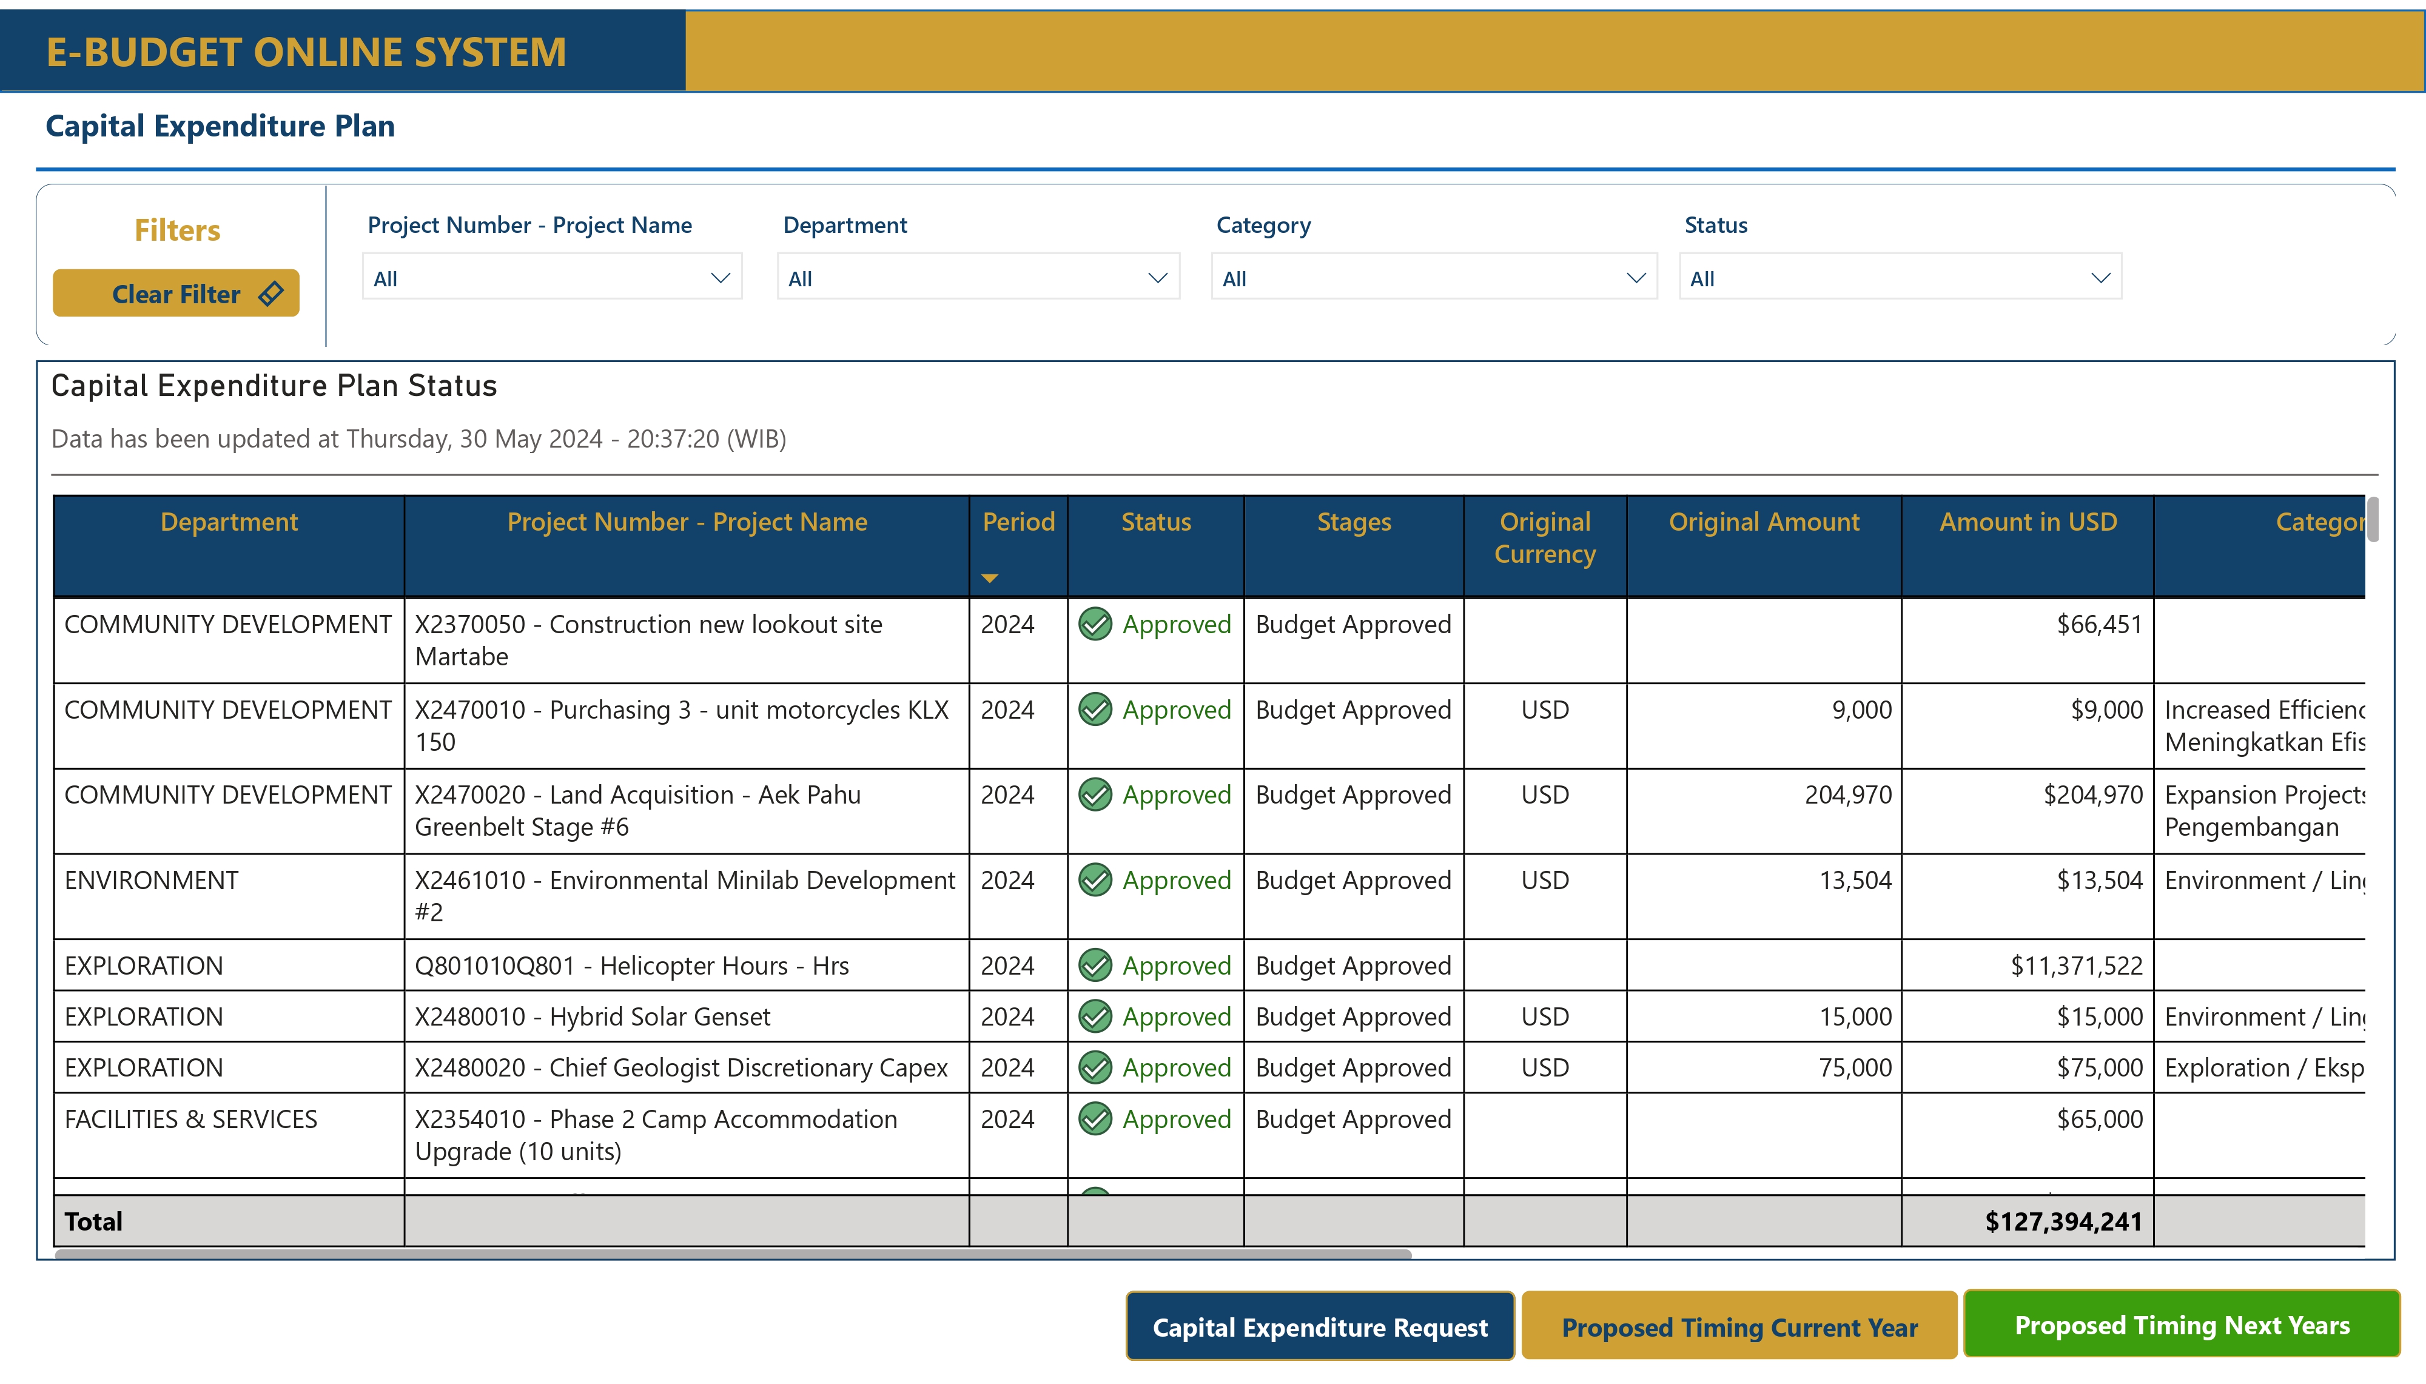Click the Clear Filter eraser icon
The width and height of the screenshot is (2426, 1384).
pos(270,294)
